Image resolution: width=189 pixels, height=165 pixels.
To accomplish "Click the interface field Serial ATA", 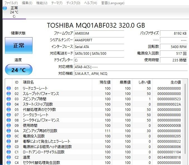I will [x=99, y=47].
